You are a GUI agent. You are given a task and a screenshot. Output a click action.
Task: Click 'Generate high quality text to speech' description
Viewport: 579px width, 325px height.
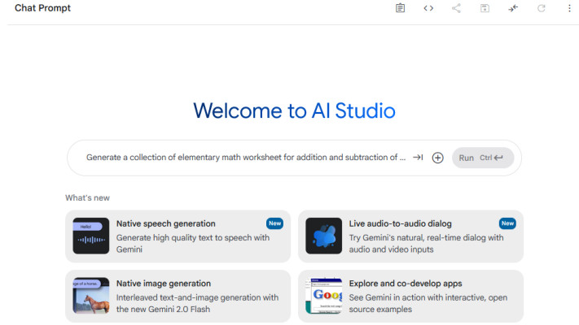pyautogui.click(x=193, y=243)
